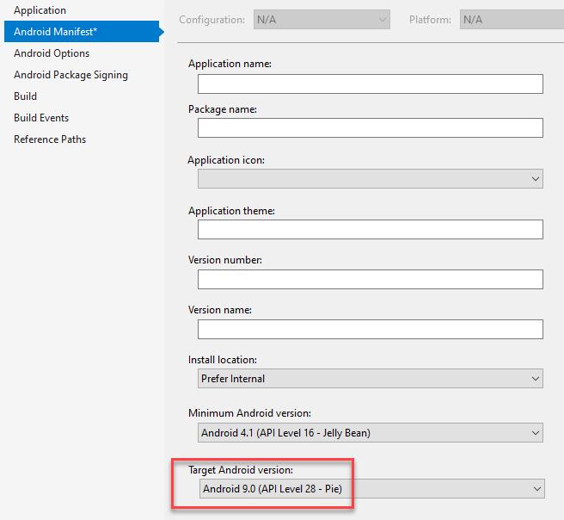This screenshot has width=564, height=520.
Task: Click the Application name text field
Action: click(370, 84)
